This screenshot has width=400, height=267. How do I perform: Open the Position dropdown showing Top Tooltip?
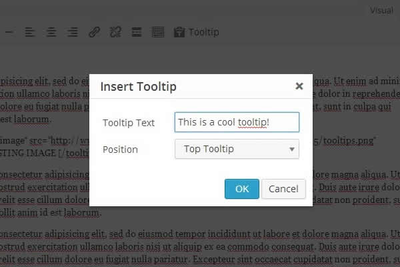point(230,149)
